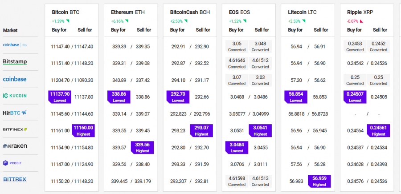The height and width of the screenshot is (194, 401).
Task: Click the red trend arrow beside -0.07%
Action: (x=362, y=21)
